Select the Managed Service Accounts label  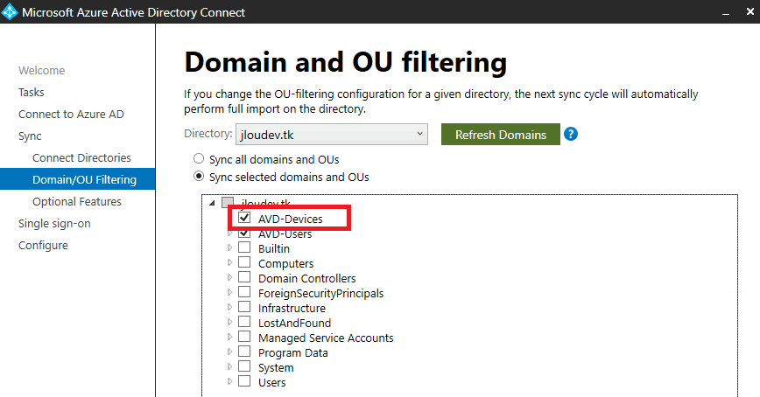326,338
